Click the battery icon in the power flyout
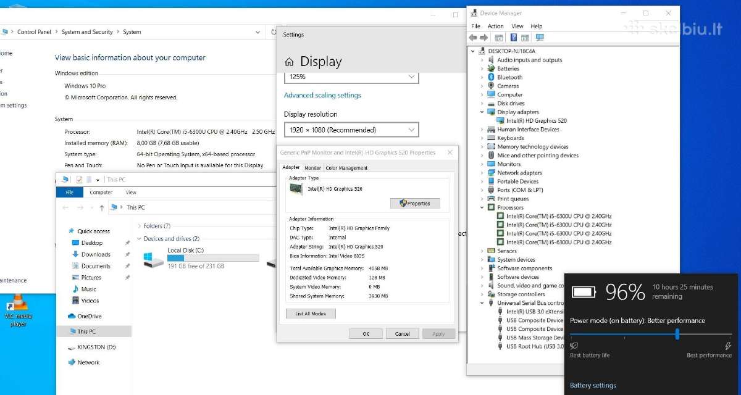Image resolution: width=741 pixels, height=395 pixels. pos(584,291)
